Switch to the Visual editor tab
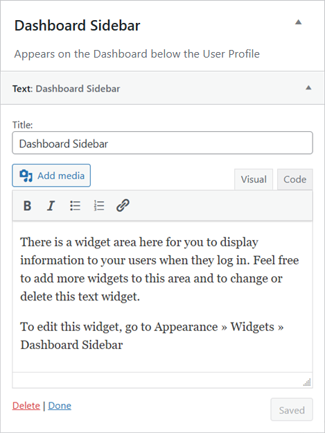The width and height of the screenshot is (325, 433). coord(254,180)
